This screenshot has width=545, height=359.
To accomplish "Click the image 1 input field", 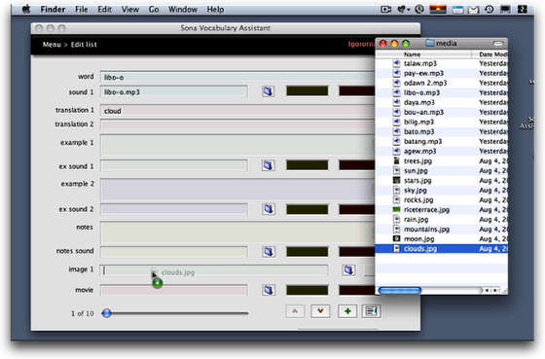I will coord(214,270).
